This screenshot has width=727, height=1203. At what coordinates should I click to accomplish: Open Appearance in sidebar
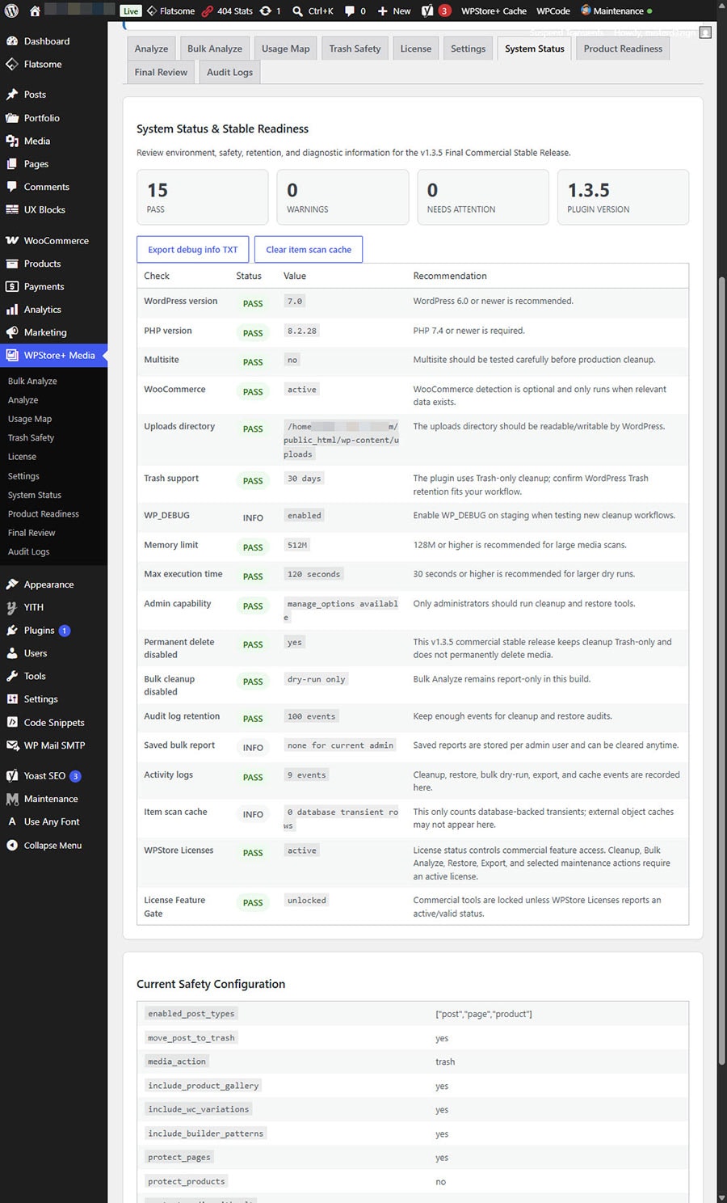[x=48, y=585]
